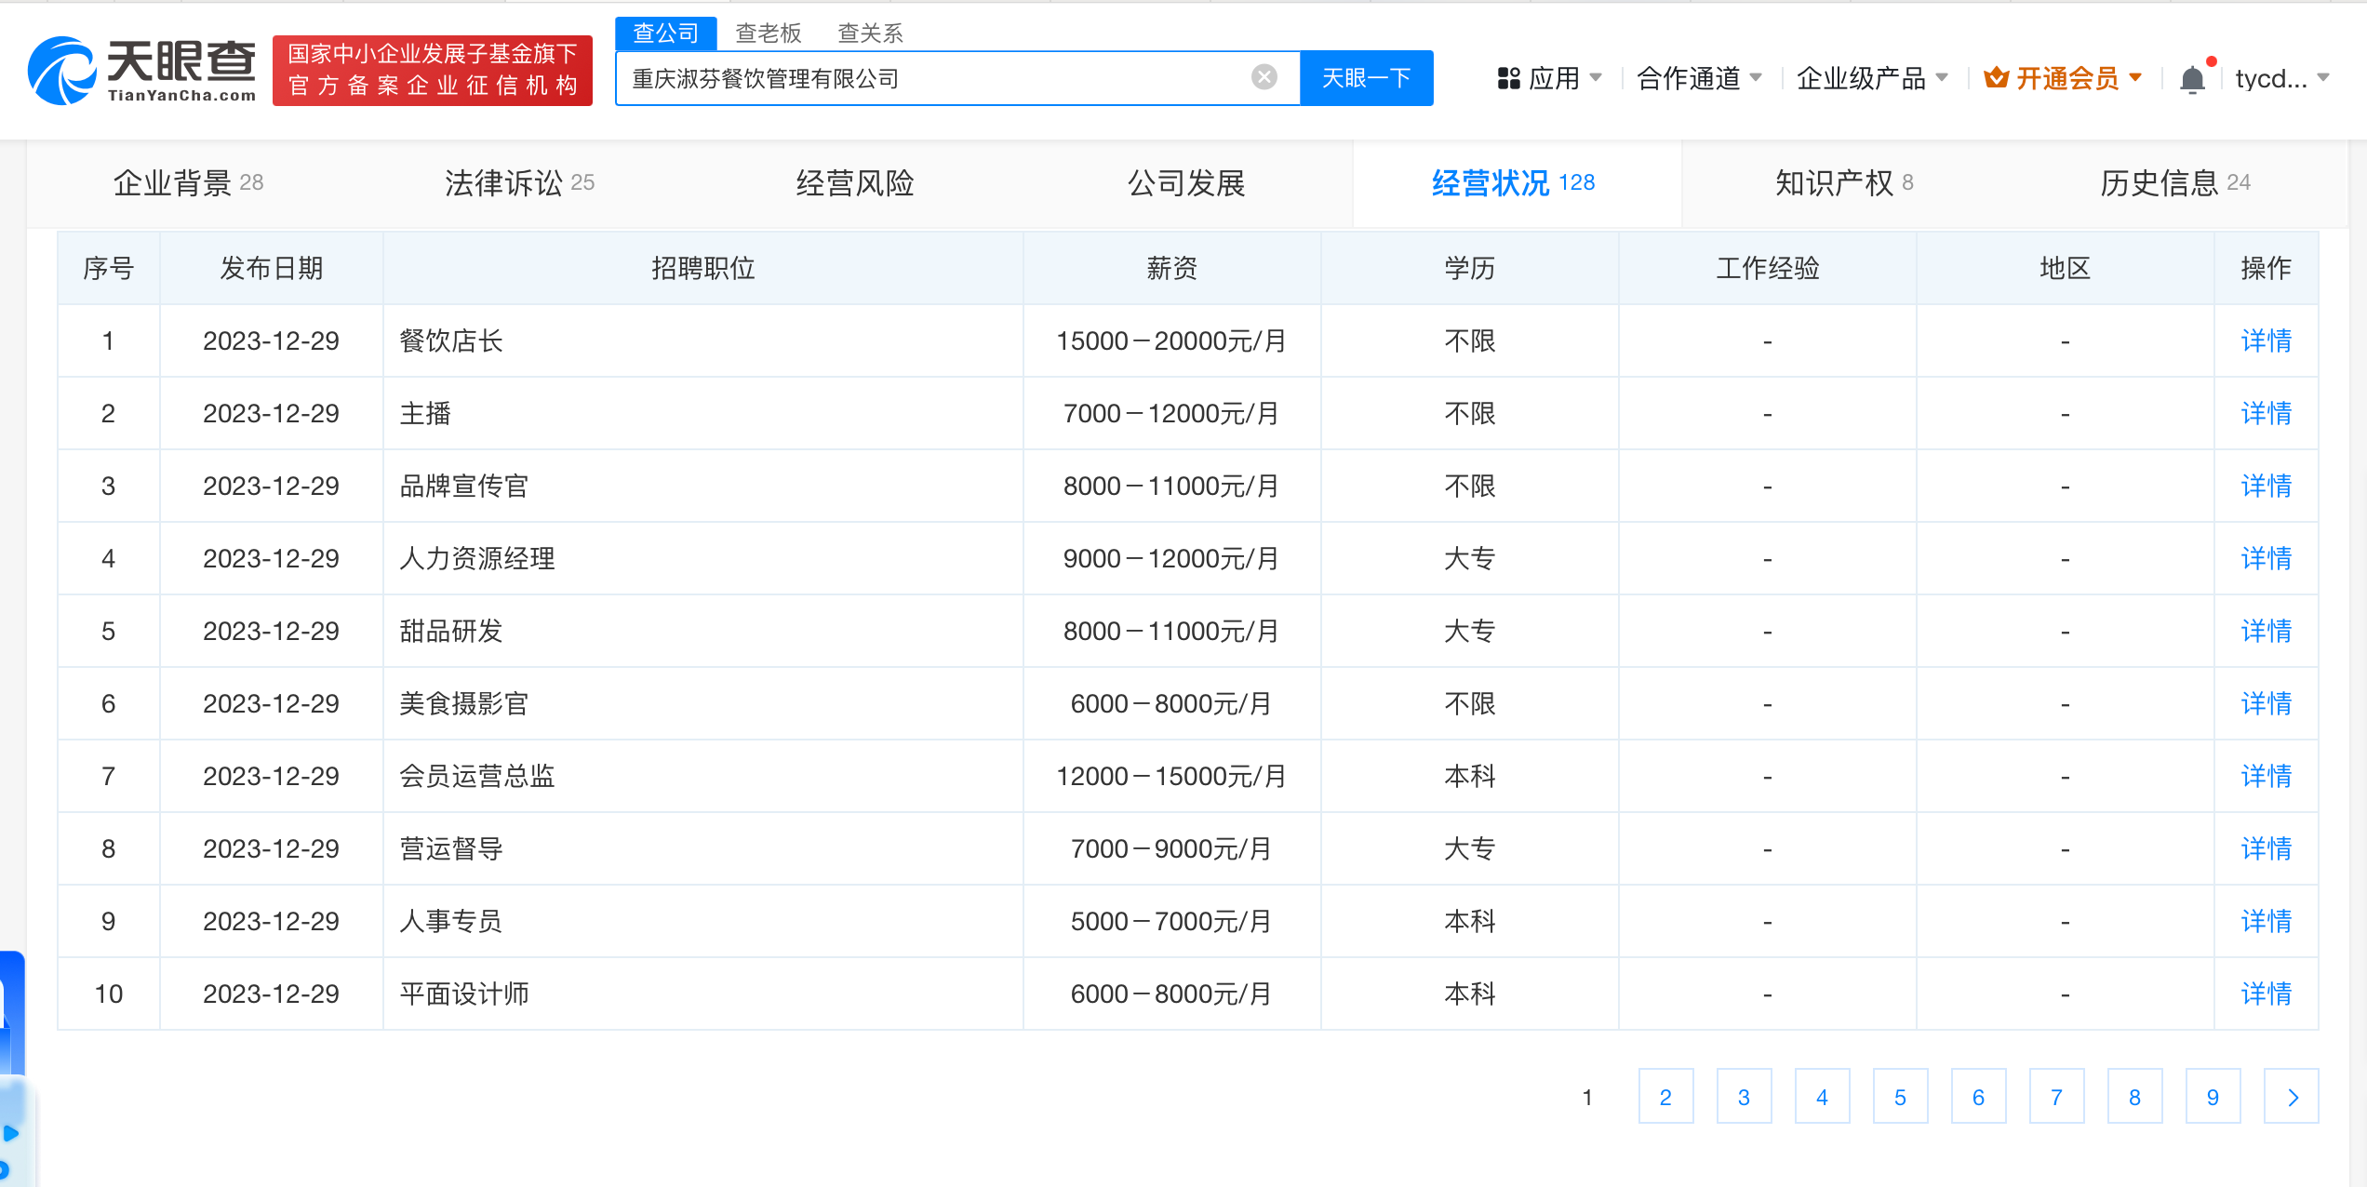Select the 查公司 search tab
Screen dimensions: 2367x1187
pyautogui.click(x=666, y=33)
